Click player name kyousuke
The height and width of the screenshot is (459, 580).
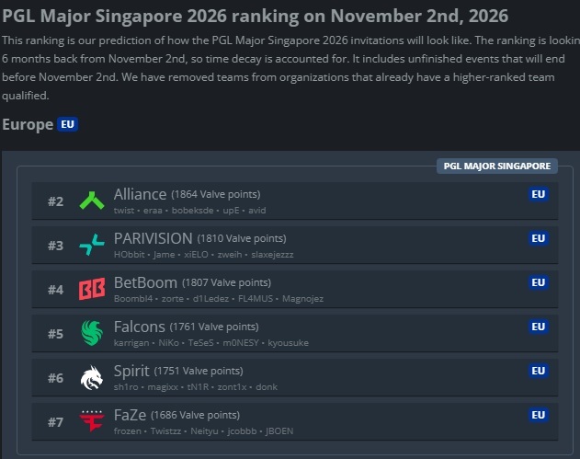288,343
